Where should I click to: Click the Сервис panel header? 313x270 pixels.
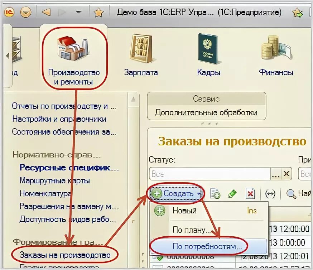(x=206, y=99)
